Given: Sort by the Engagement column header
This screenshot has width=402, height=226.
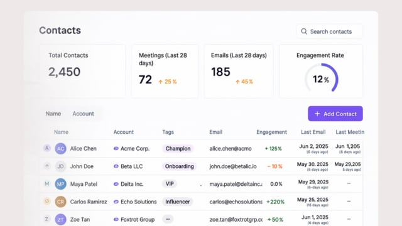Looking at the screenshot, I should tap(271, 132).
